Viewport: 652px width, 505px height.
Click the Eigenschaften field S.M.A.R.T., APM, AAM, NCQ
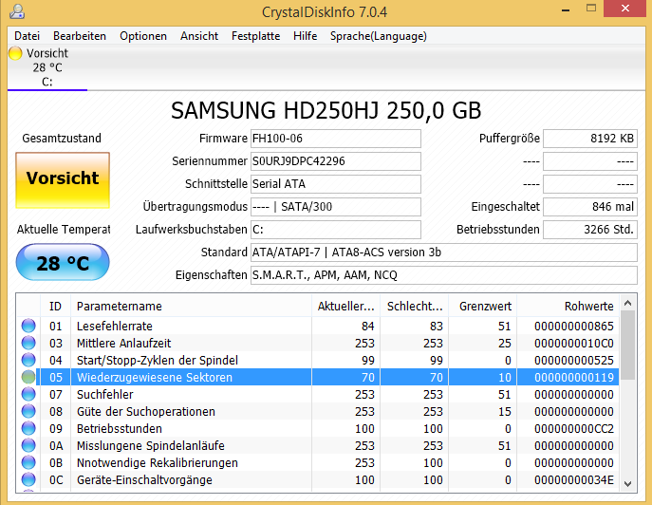pos(444,275)
